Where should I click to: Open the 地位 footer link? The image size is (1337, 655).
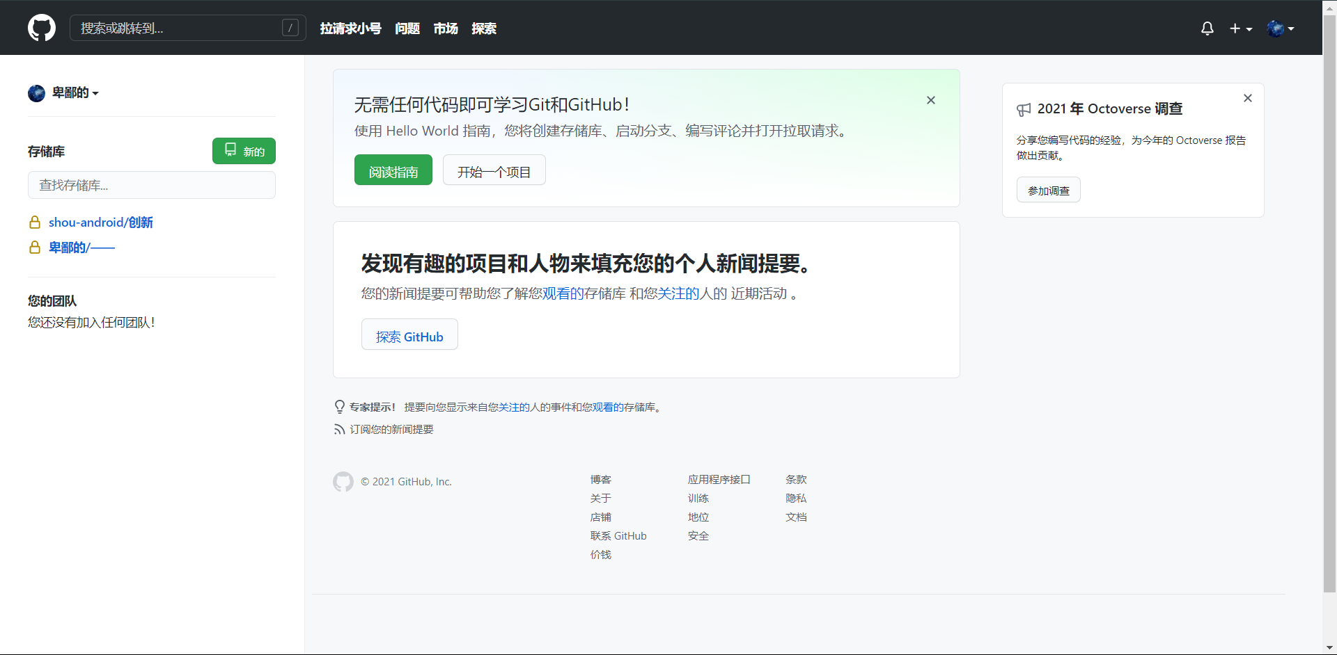[x=698, y=517]
